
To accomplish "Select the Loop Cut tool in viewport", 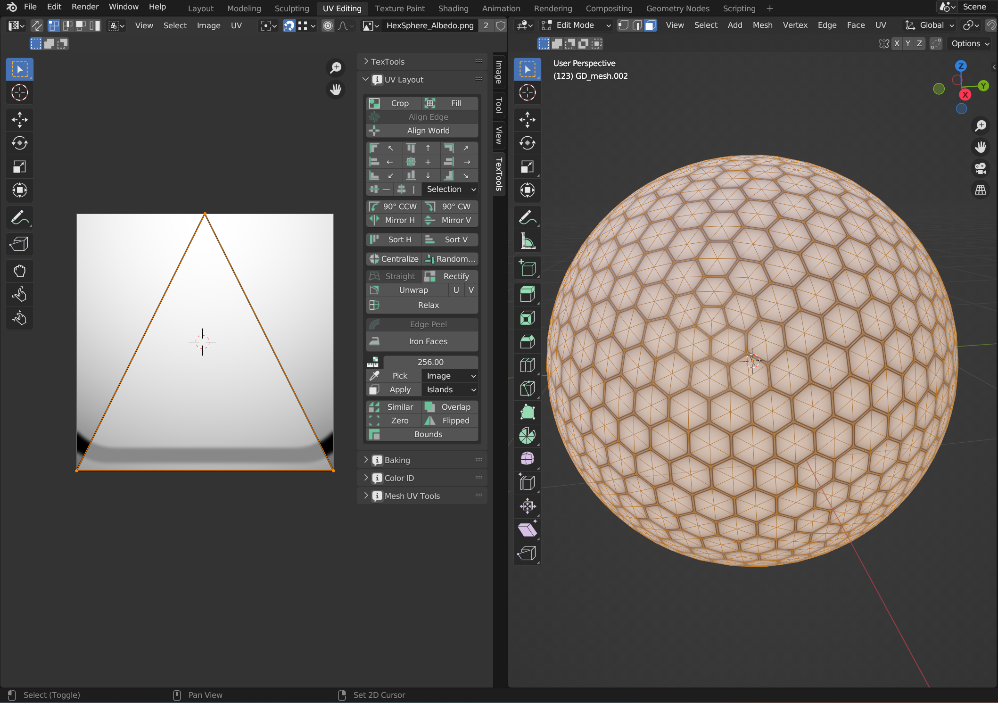I will 527,364.
